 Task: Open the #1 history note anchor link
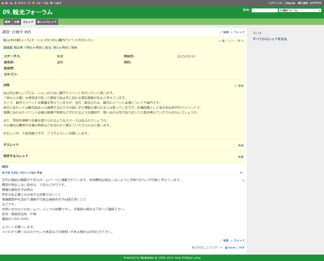(x=241, y=173)
